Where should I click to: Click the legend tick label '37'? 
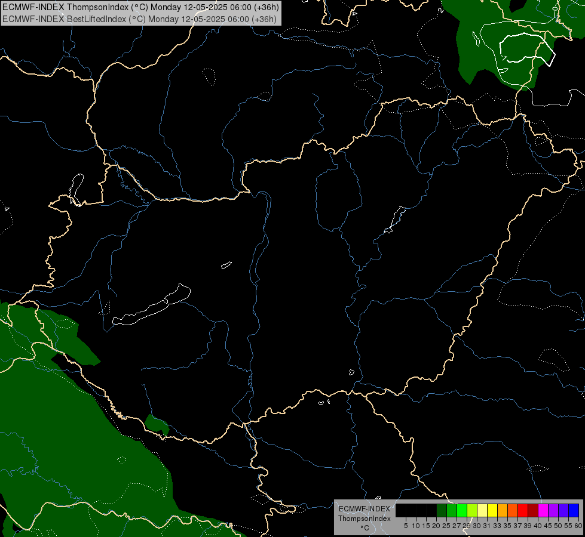517,526
